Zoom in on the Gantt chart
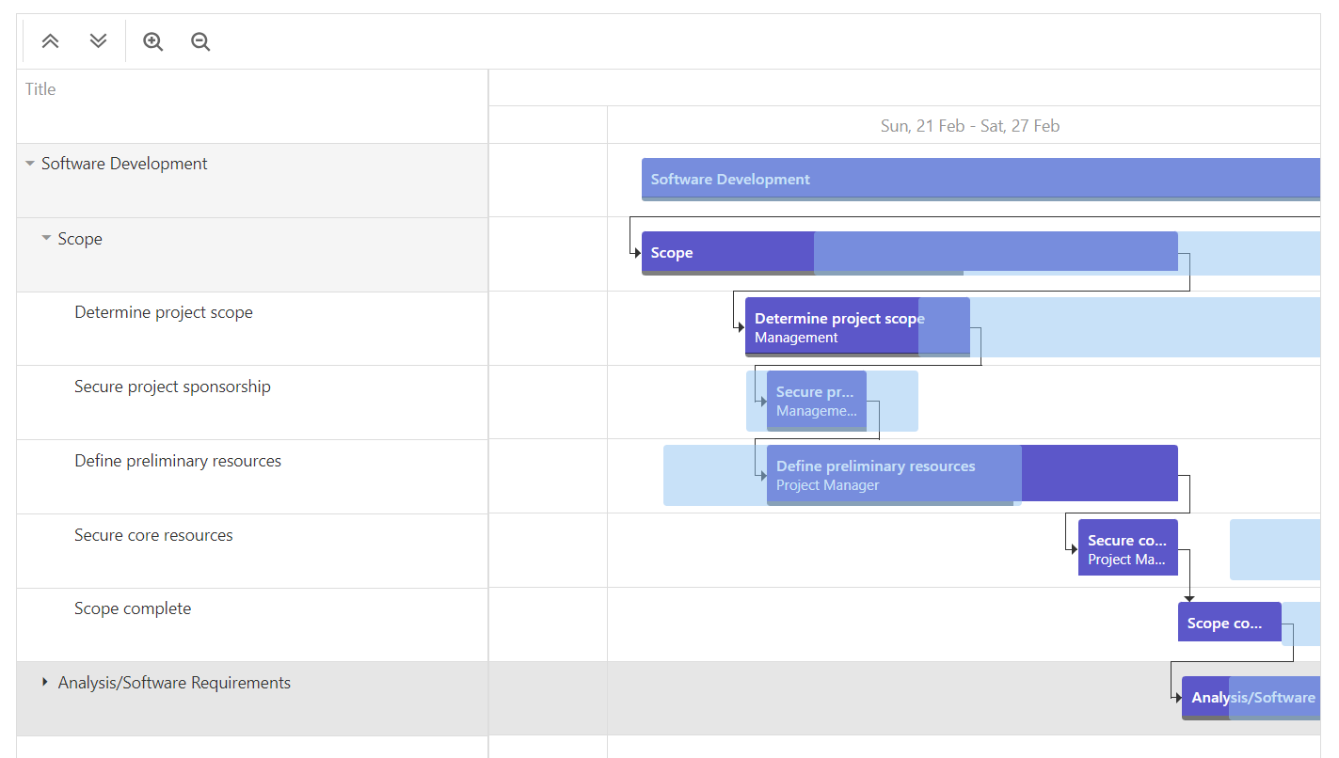 pyautogui.click(x=152, y=41)
